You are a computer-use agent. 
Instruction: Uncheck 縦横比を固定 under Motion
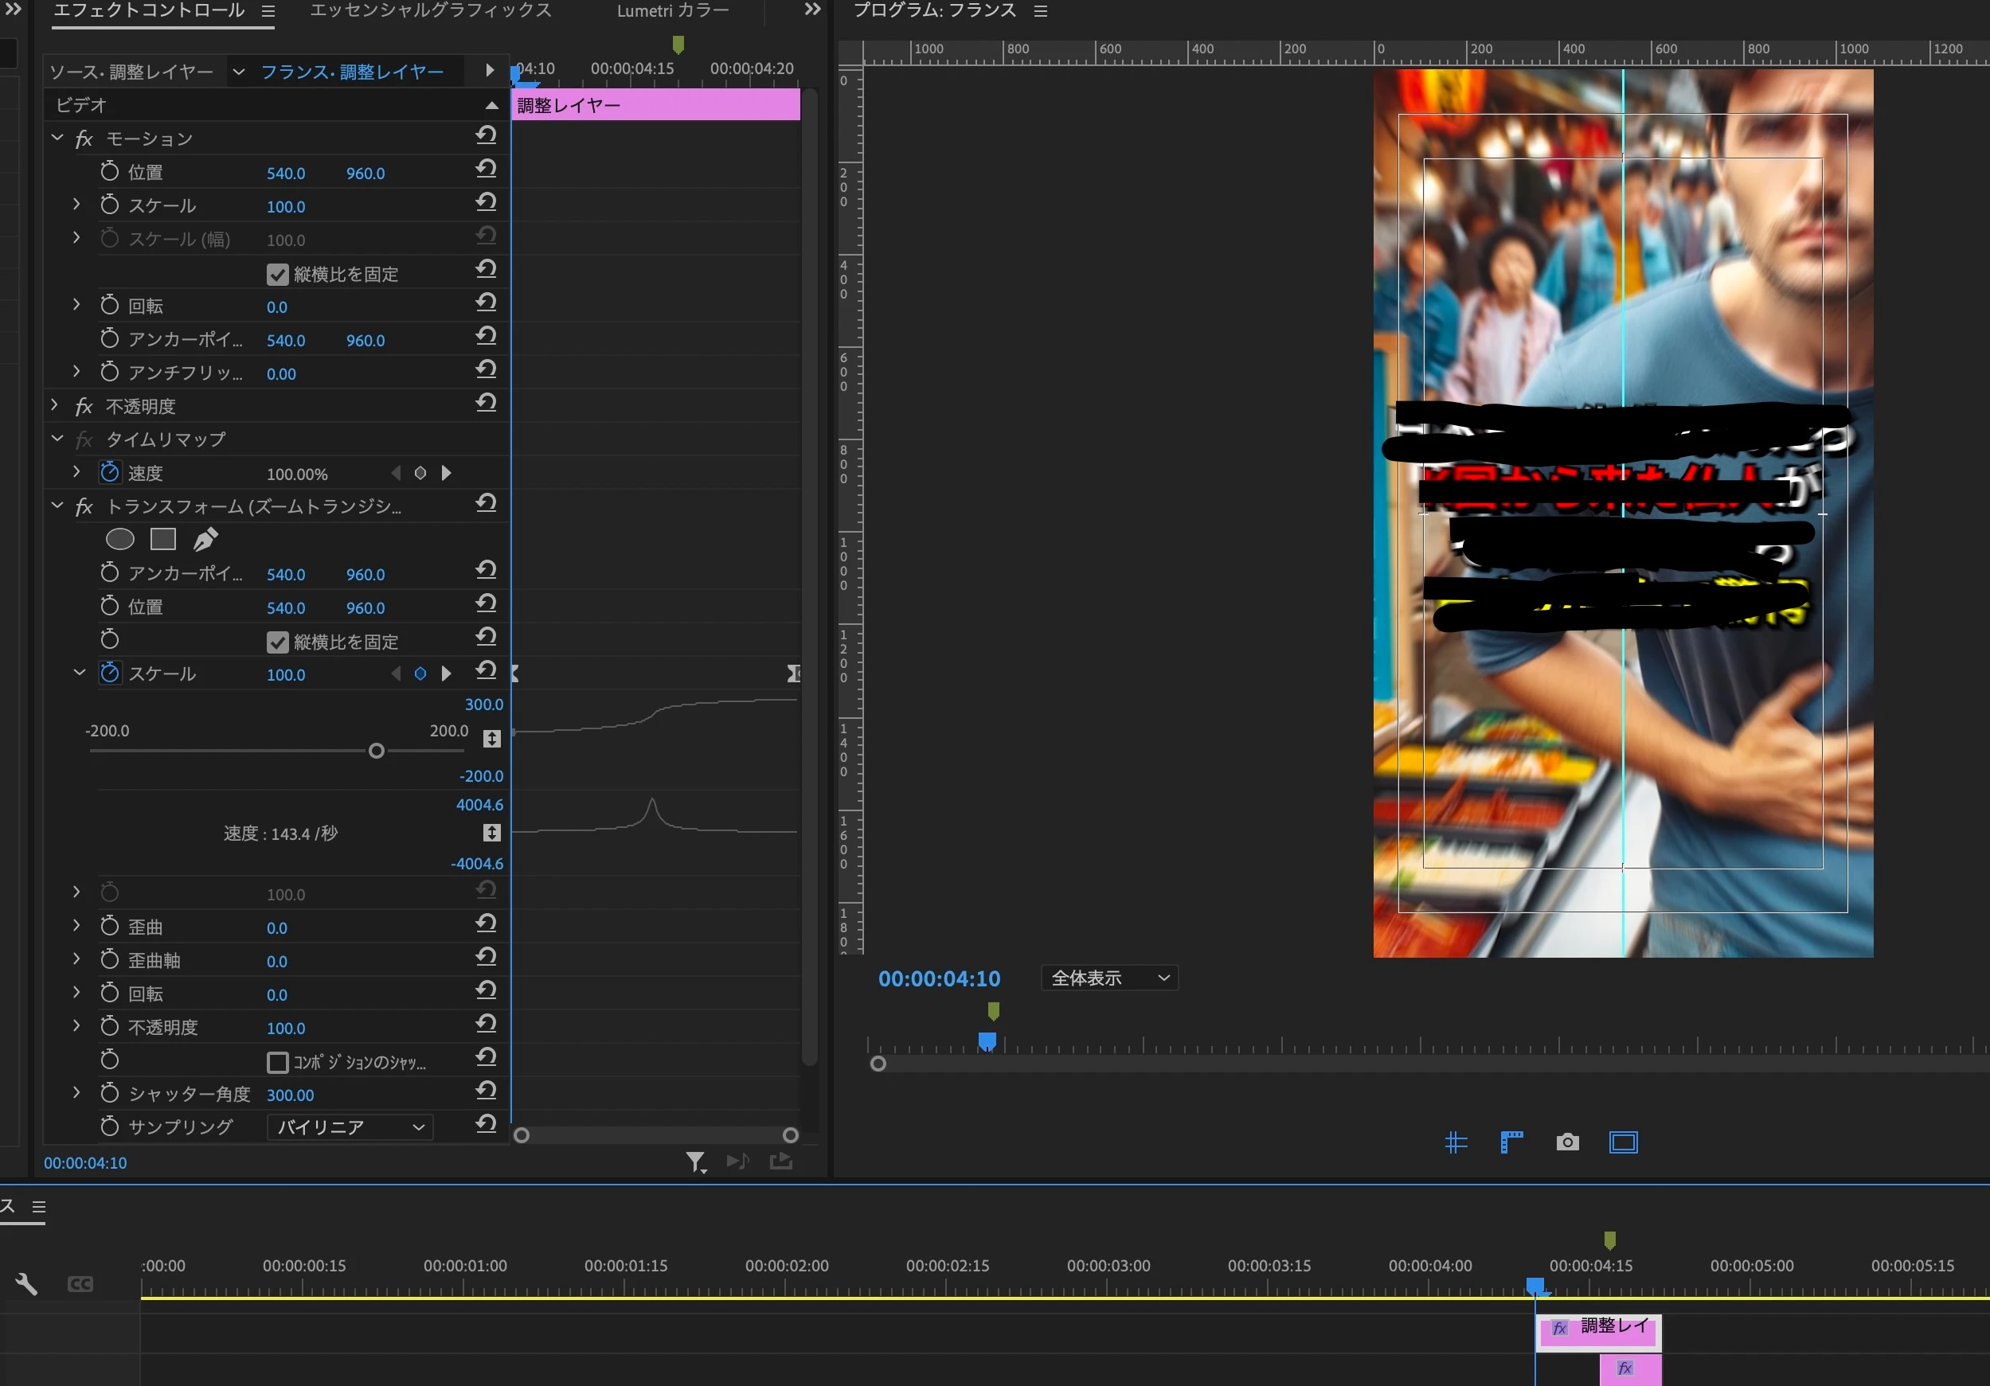pos(277,275)
